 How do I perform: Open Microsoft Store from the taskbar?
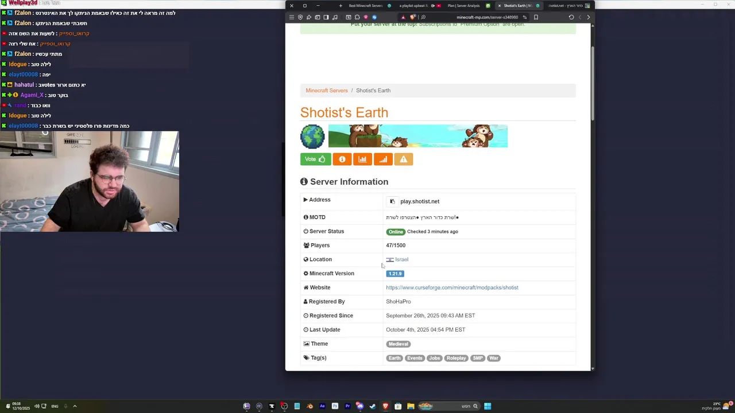(x=398, y=406)
